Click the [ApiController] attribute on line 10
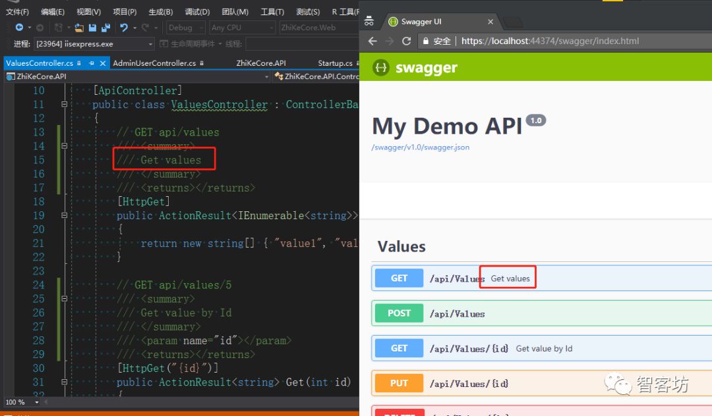Screen dimensions: 712x416 pyautogui.click(x=138, y=90)
